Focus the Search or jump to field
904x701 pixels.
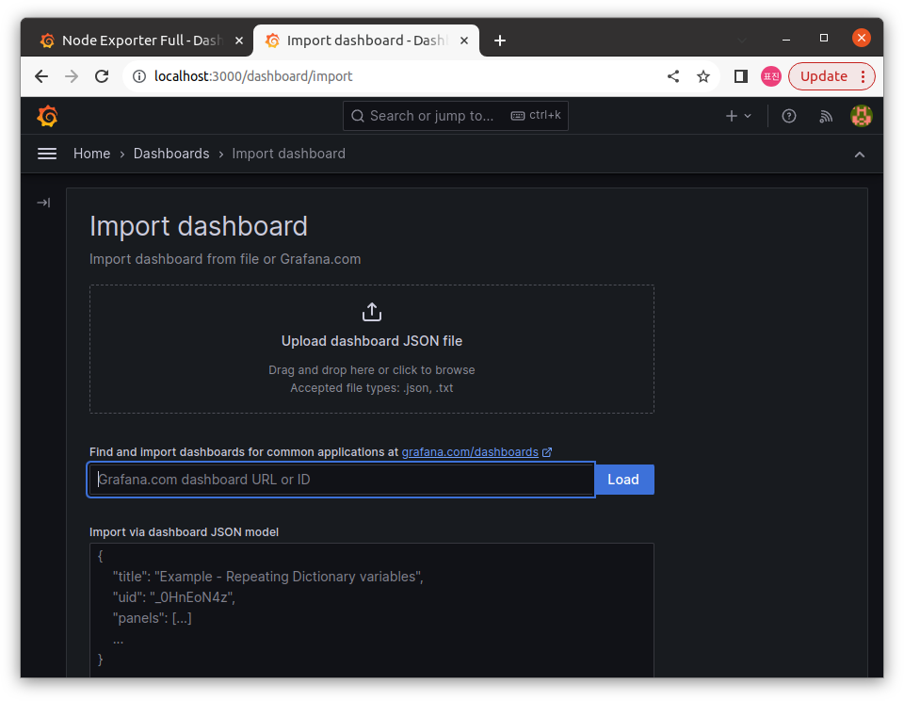pyautogui.click(x=456, y=116)
